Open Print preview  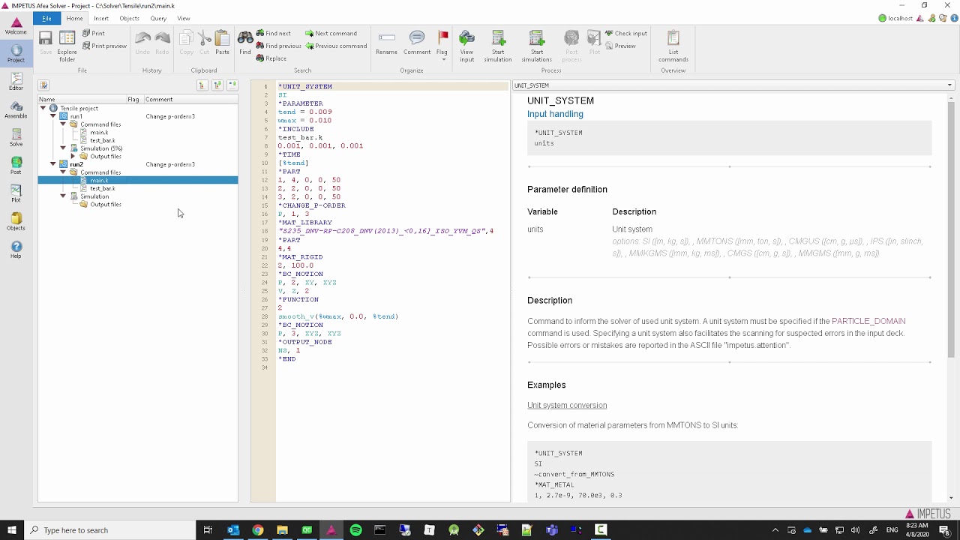click(104, 46)
